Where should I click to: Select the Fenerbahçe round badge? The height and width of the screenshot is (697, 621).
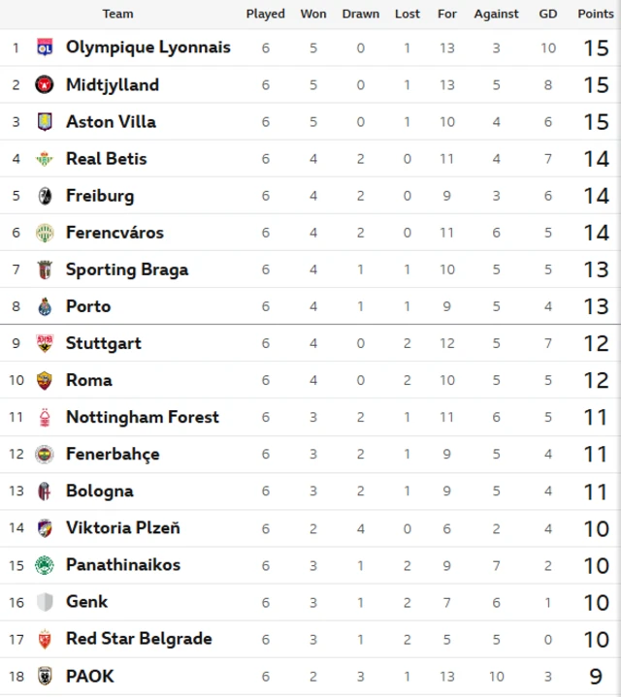pos(45,454)
